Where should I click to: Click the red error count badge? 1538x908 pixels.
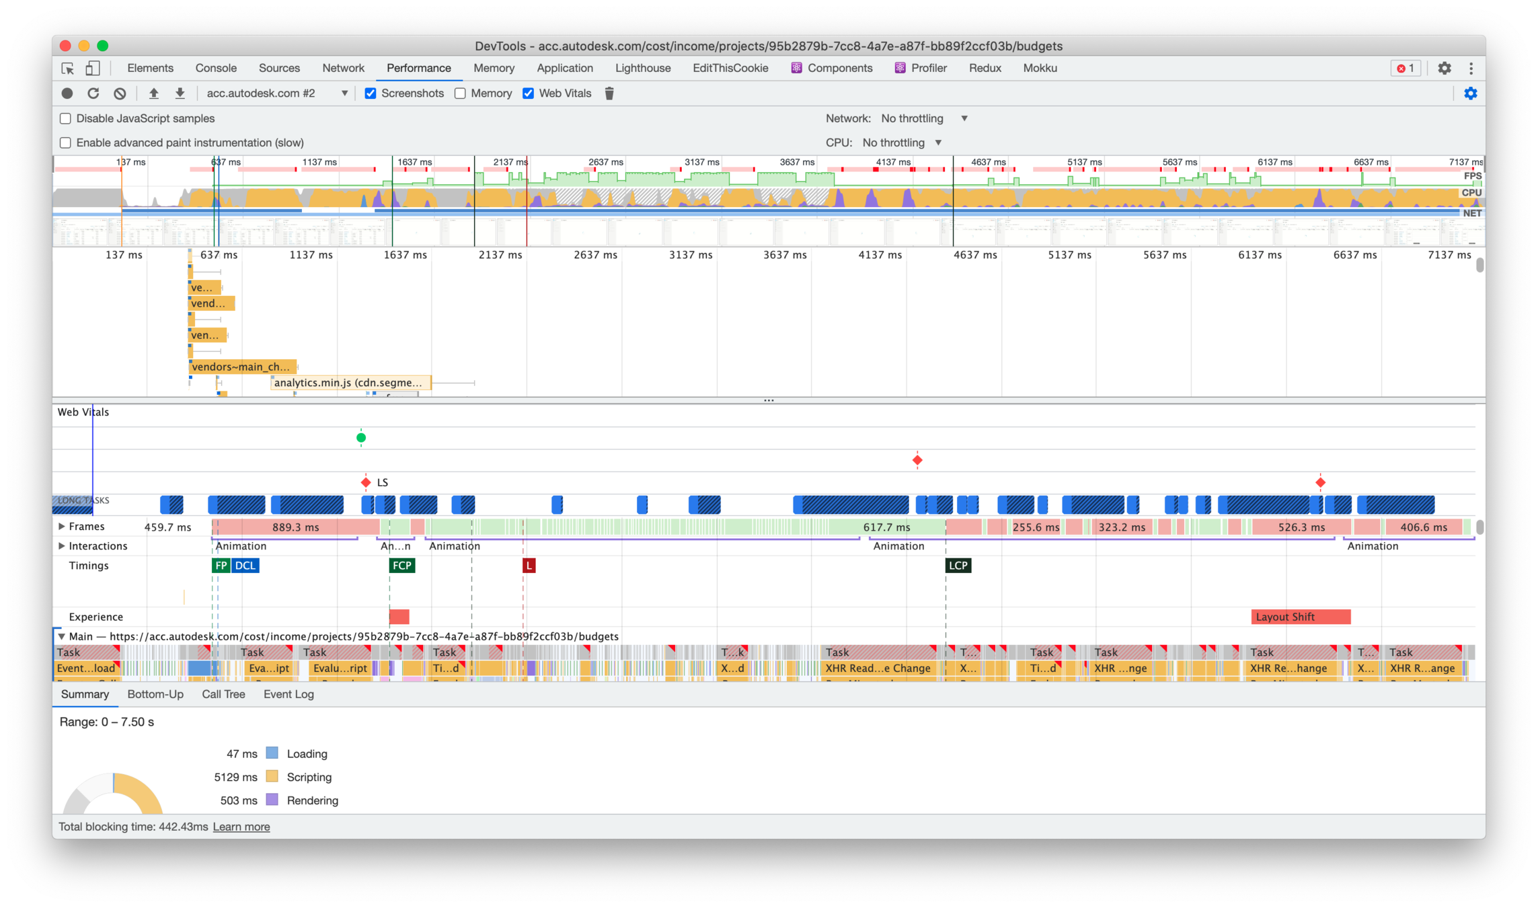(1406, 68)
